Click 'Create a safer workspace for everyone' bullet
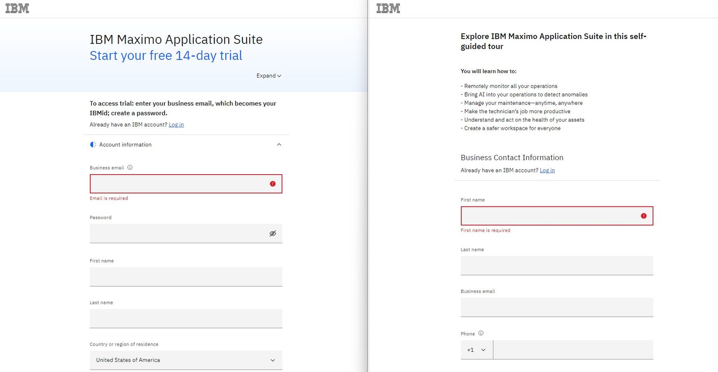Image resolution: width=718 pixels, height=372 pixels. [511, 128]
